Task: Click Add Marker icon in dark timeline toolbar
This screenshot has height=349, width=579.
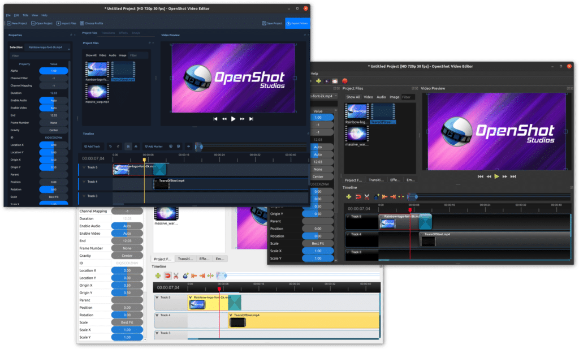Action: [376, 197]
